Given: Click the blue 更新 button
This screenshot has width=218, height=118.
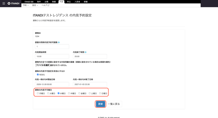Looking at the screenshot, I should tap(101, 104).
